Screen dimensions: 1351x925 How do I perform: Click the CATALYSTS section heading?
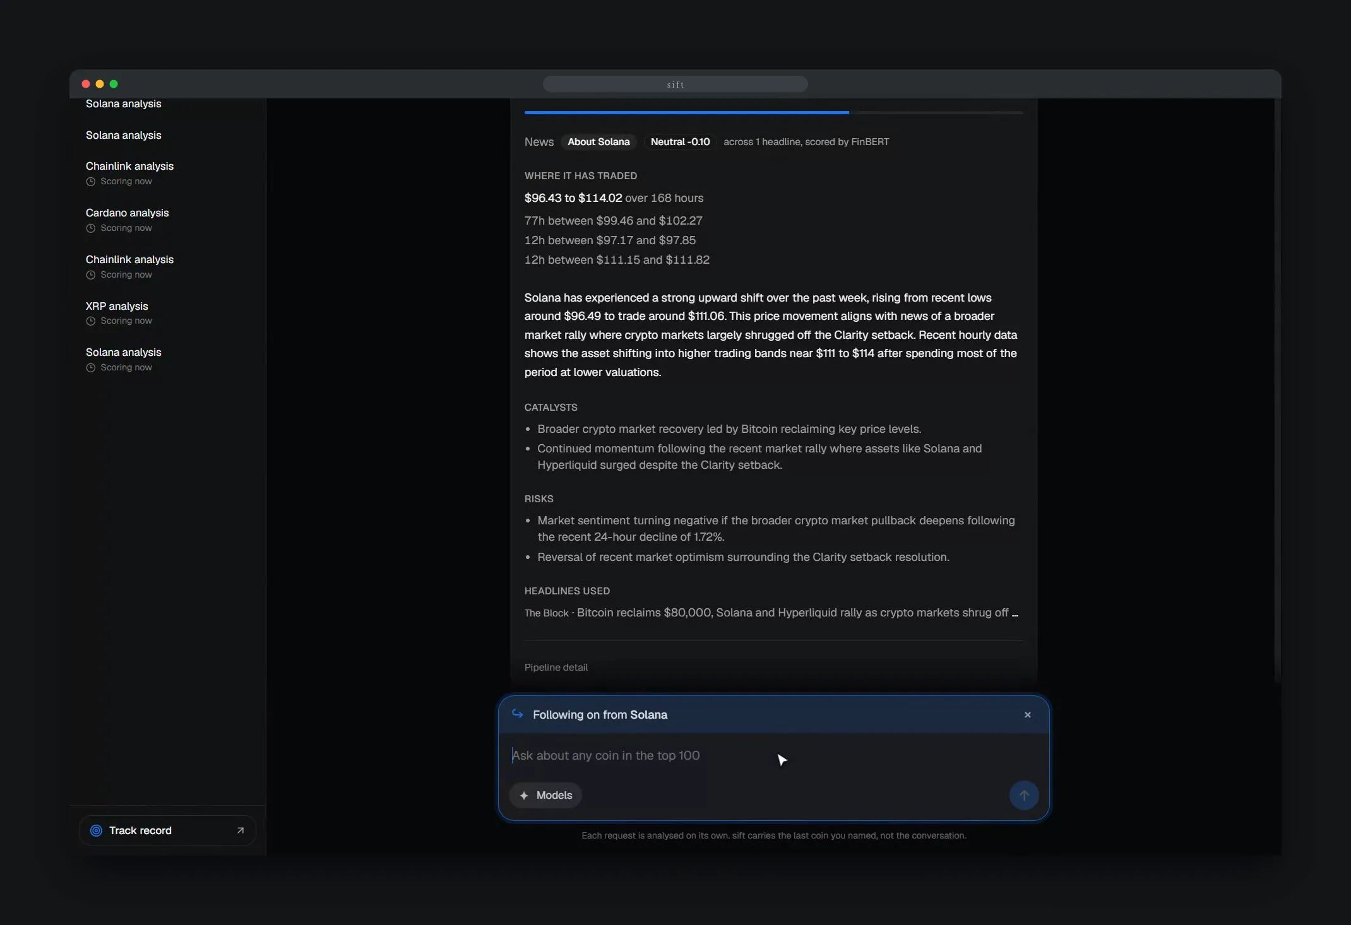[x=551, y=408]
